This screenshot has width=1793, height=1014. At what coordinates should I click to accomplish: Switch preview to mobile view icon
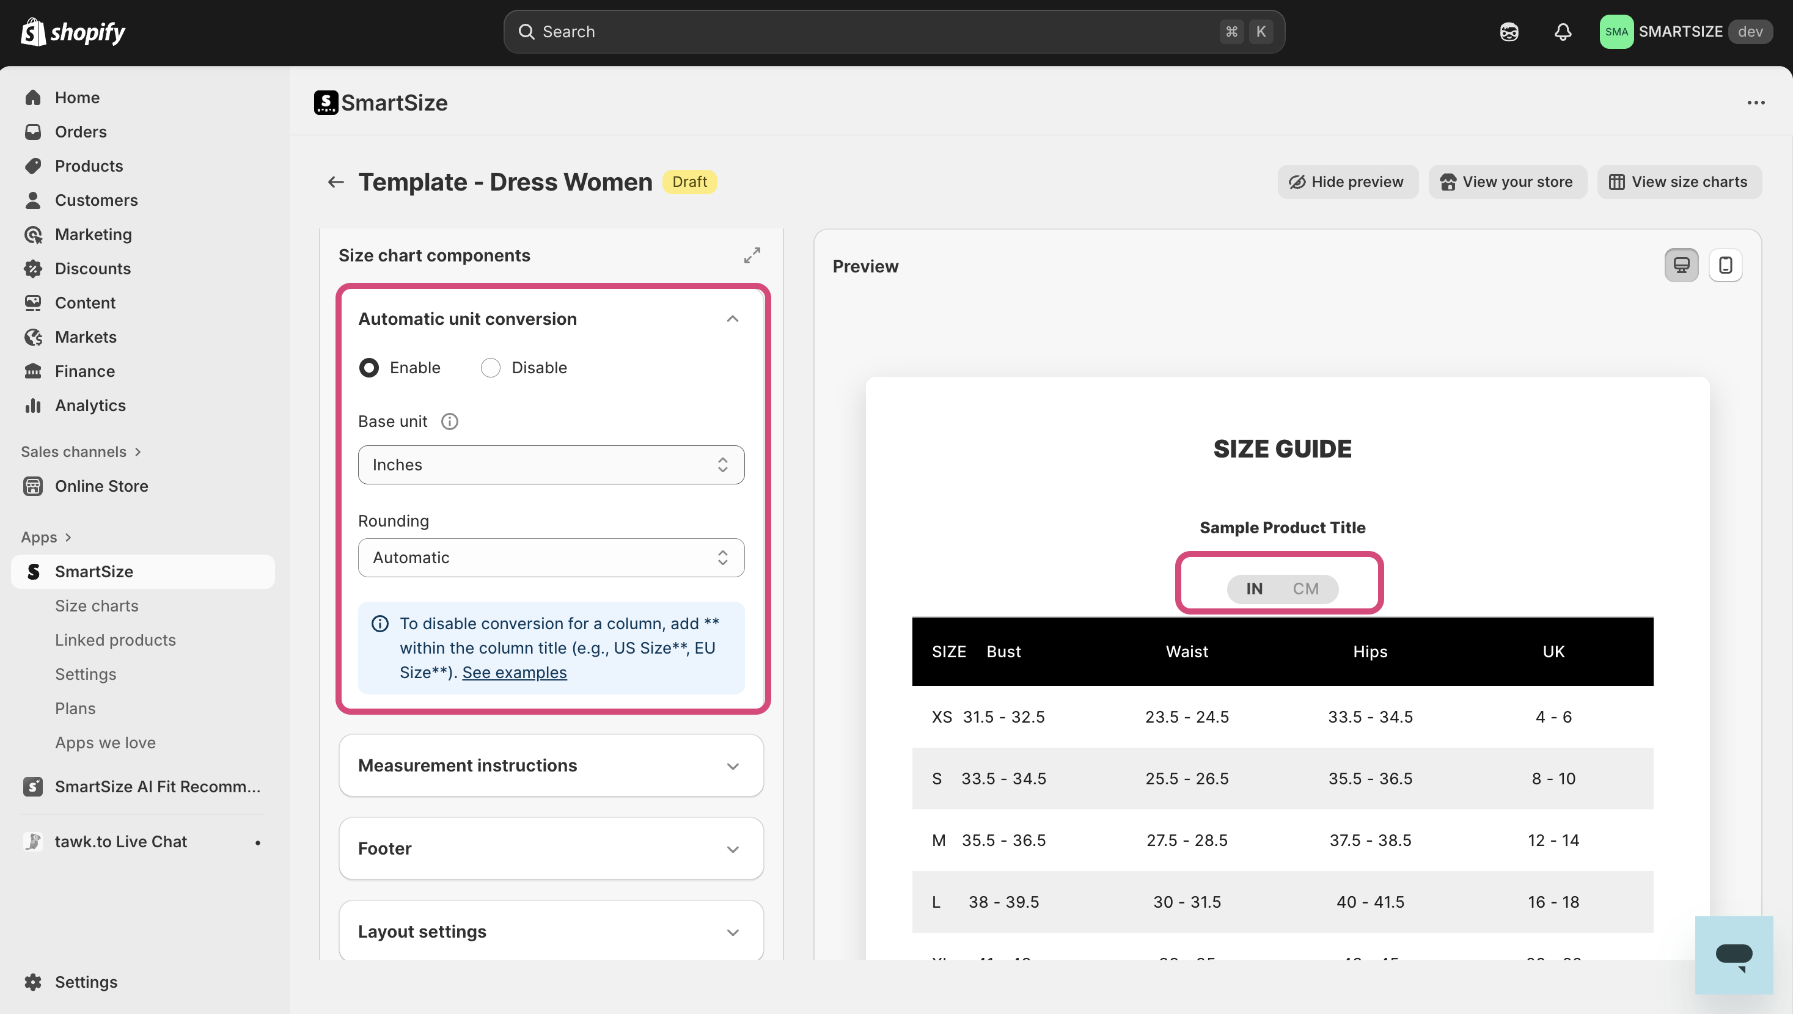point(1725,265)
